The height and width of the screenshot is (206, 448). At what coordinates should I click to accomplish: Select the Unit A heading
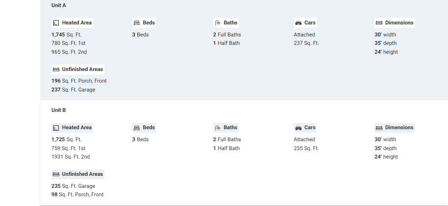(x=58, y=5)
